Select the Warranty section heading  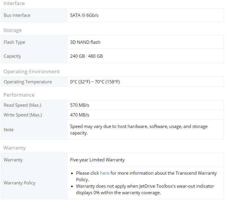[x=15, y=148]
